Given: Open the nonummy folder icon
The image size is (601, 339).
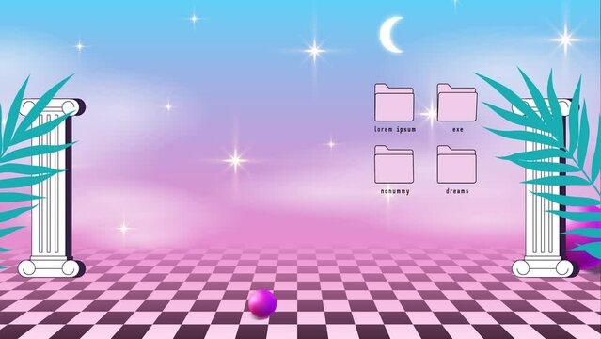Looking at the screenshot, I should click(394, 164).
